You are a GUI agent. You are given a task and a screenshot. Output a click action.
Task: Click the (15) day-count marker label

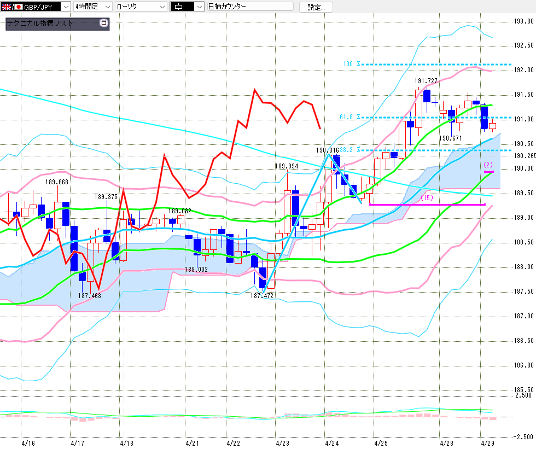tap(427, 197)
